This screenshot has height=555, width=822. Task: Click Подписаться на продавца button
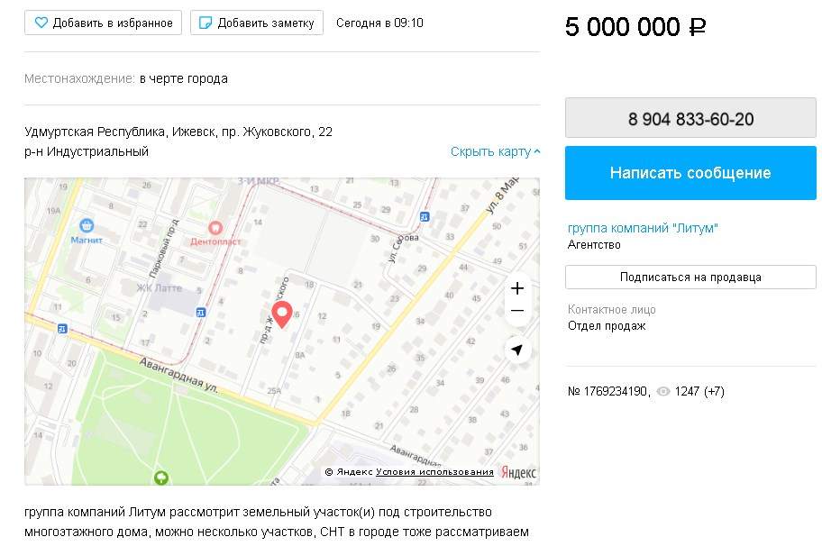click(690, 277)
